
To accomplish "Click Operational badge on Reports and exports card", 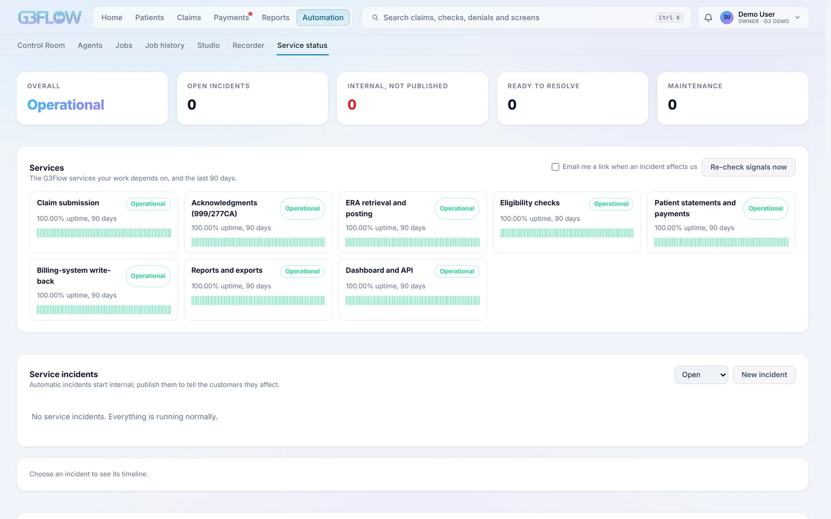I will [x=302, y=271].
